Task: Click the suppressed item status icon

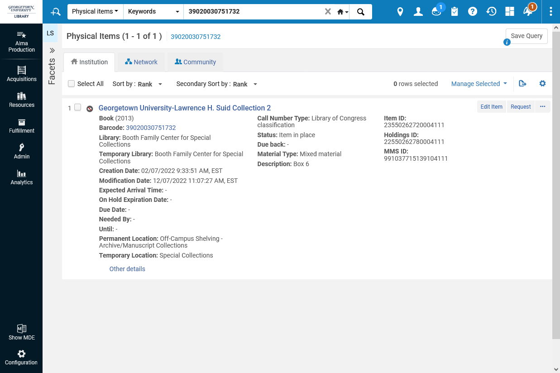Action: point(90,109)
